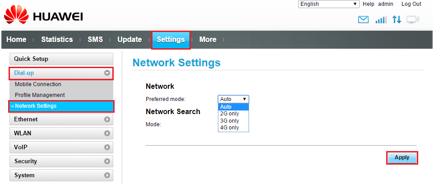Expand the Security menu arrow

(107, 161)
